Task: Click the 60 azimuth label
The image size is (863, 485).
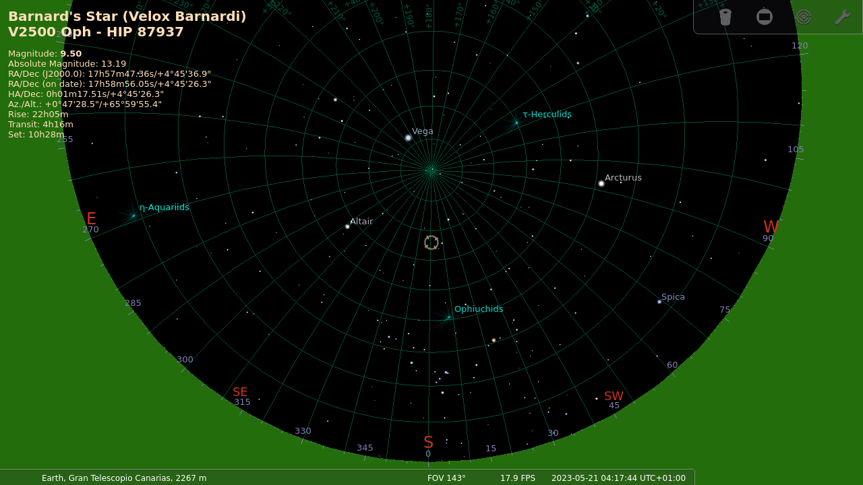Action: 672,365
